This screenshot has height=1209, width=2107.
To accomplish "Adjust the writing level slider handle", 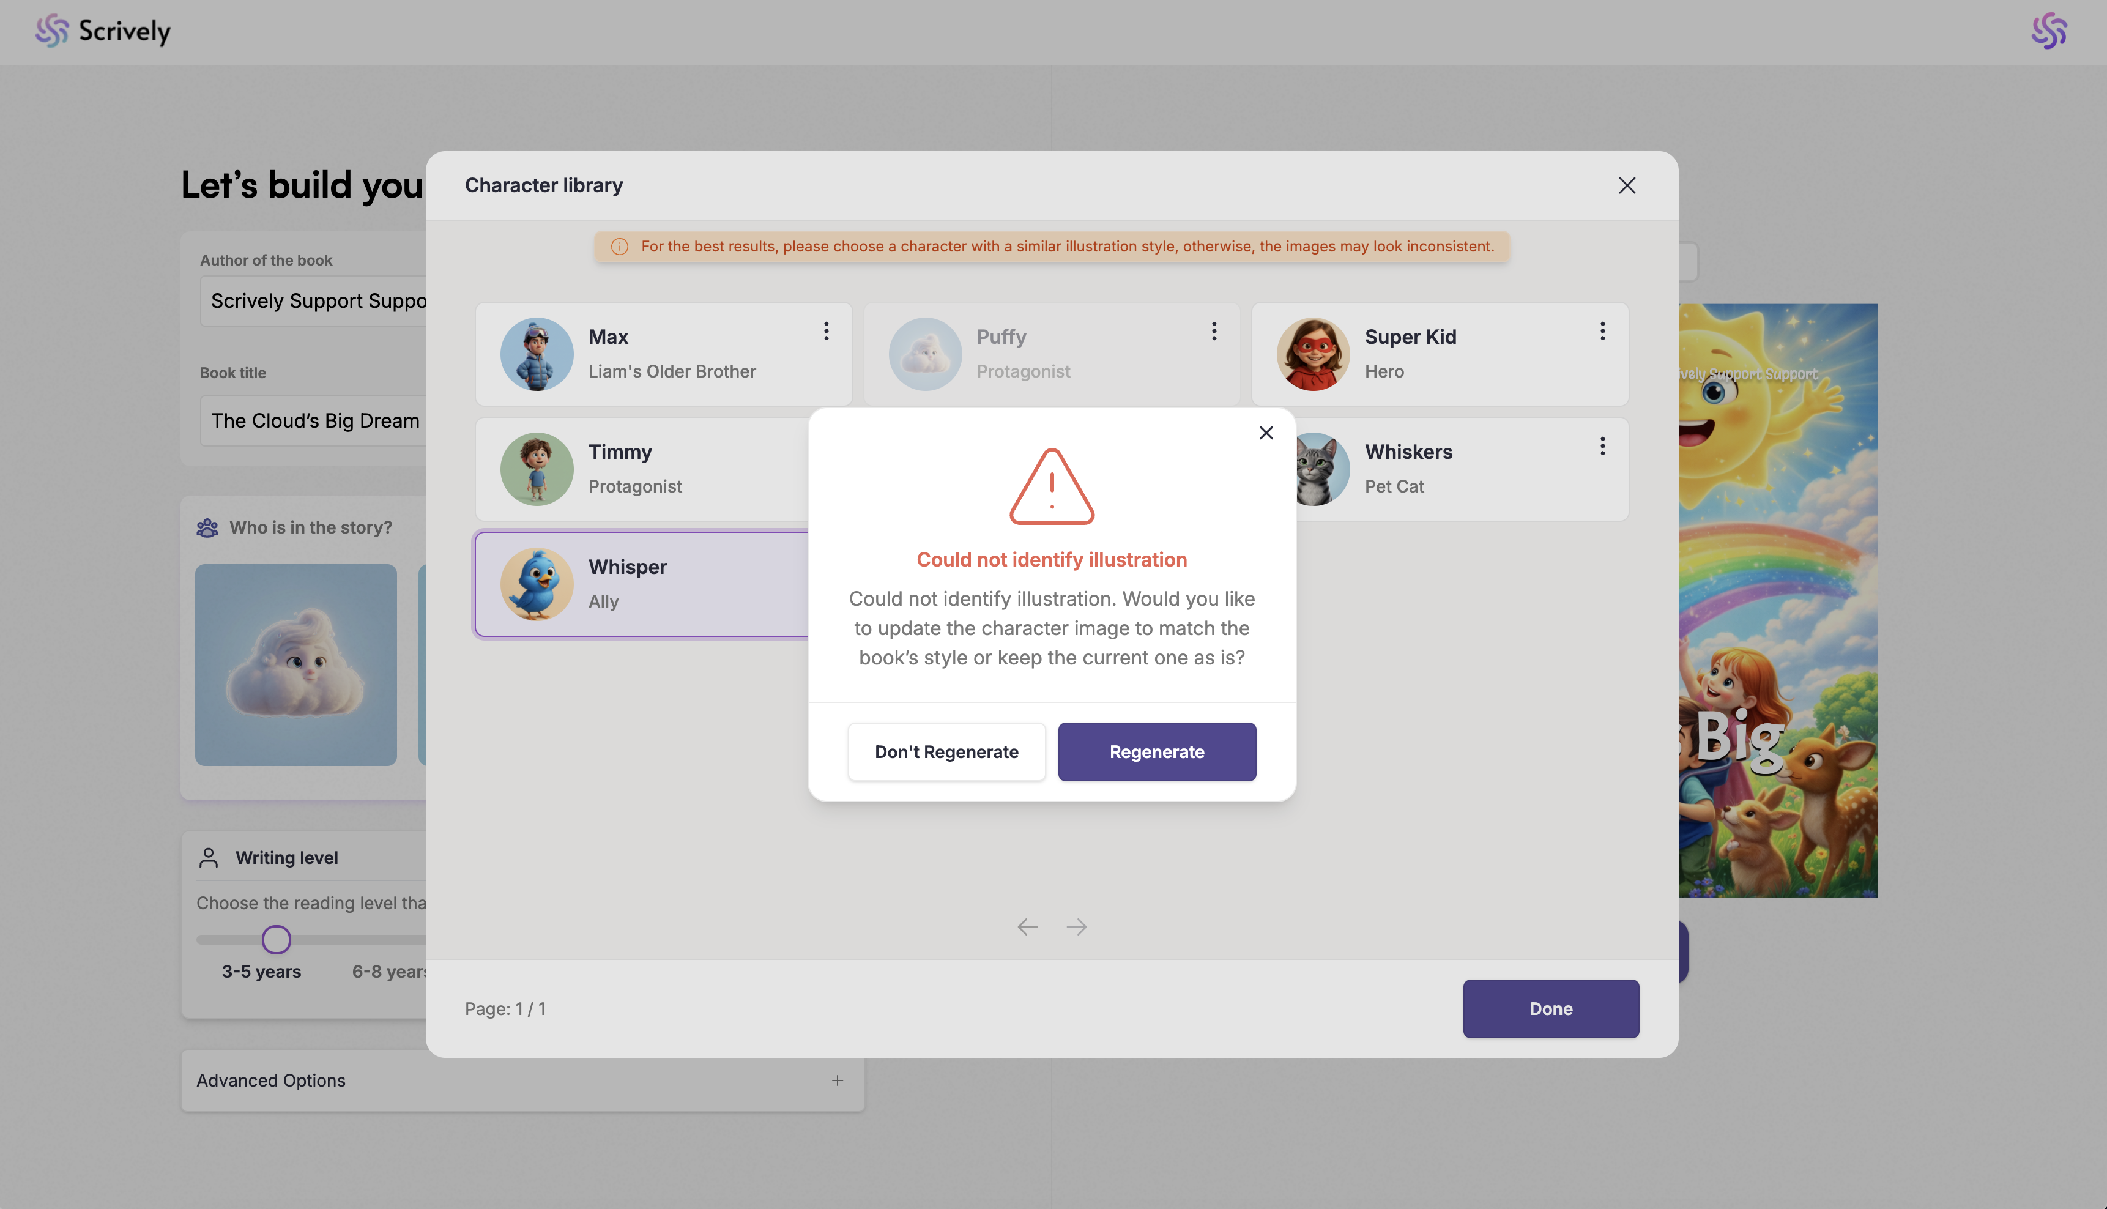I will click(x=276, y=940).
